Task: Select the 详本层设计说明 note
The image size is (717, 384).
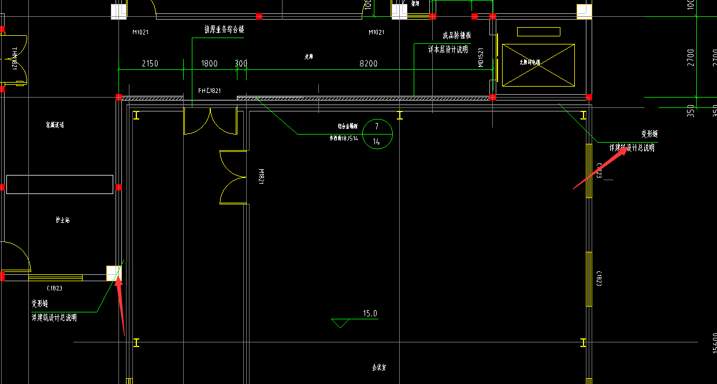Action: click(x=448, y=50)
